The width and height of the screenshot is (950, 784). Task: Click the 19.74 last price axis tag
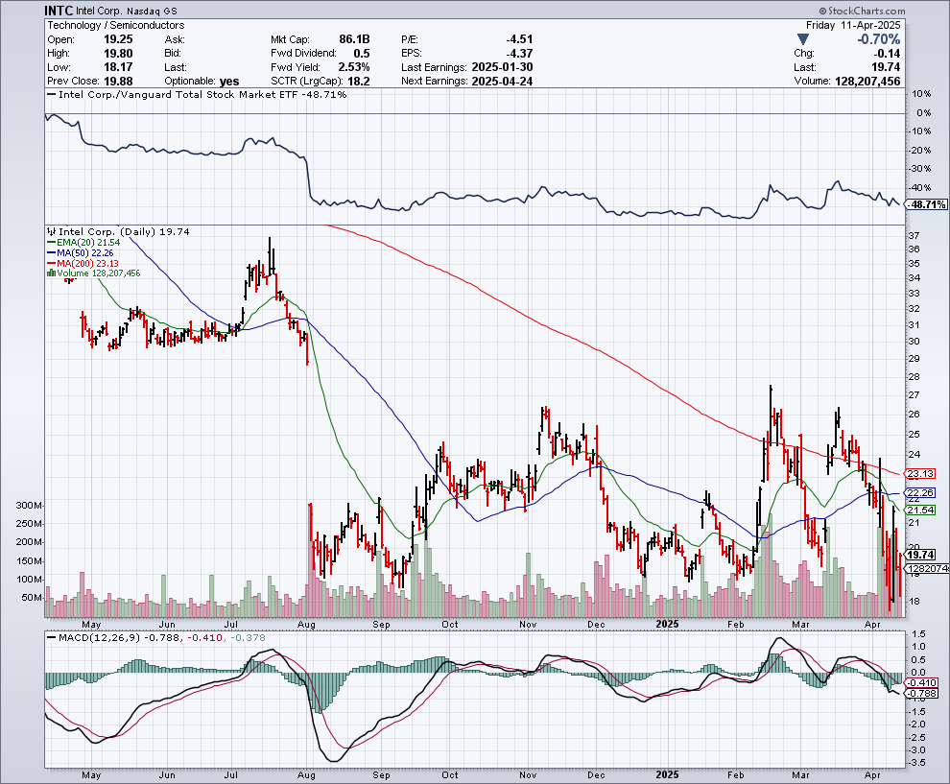tap(920, 555)
